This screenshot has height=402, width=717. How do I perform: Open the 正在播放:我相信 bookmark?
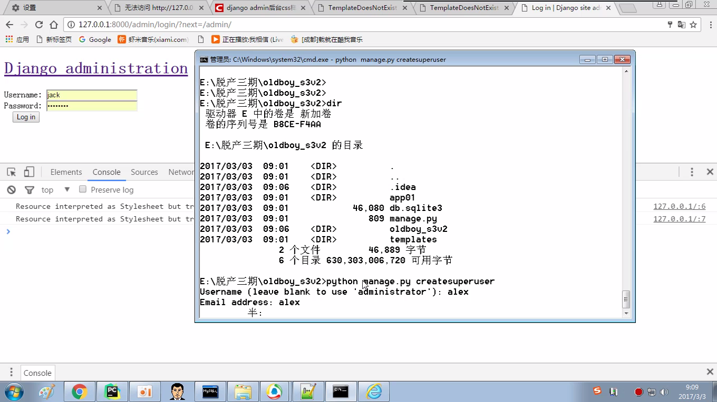click(x=247, y=39)
